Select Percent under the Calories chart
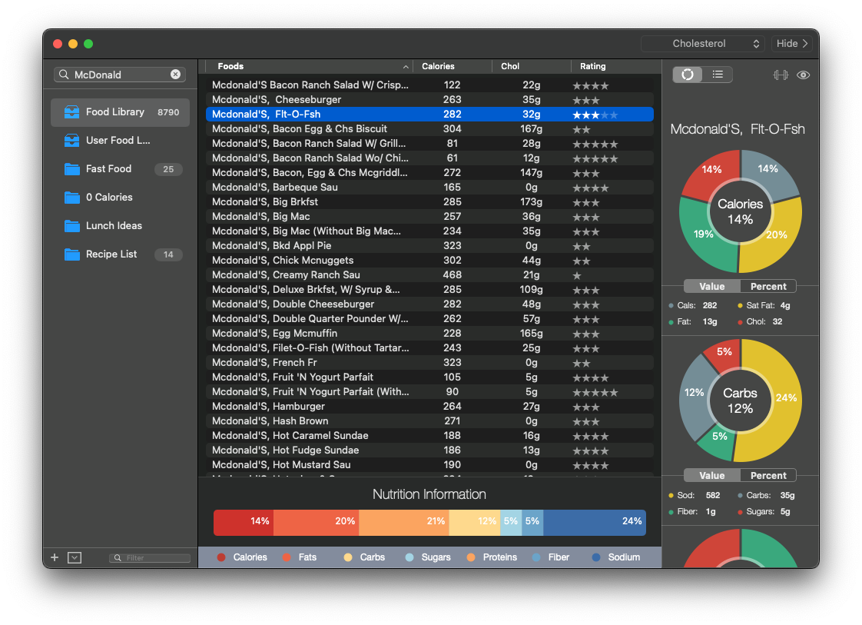862x625 pixels. pyautogui.click(x=768, y=287)
